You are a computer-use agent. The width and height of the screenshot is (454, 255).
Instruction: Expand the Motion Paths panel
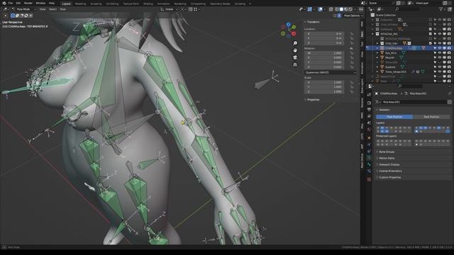coord(387,158)
